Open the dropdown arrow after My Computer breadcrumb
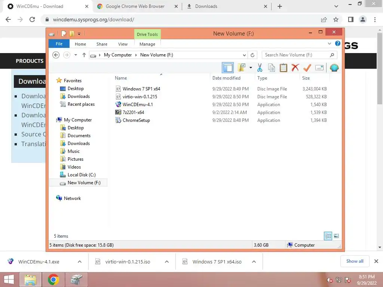The image size is (383, 287). point(136,55)
